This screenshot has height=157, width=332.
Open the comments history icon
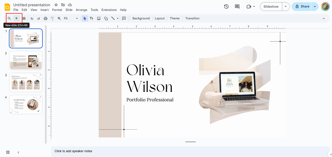(x=237, y=6)
